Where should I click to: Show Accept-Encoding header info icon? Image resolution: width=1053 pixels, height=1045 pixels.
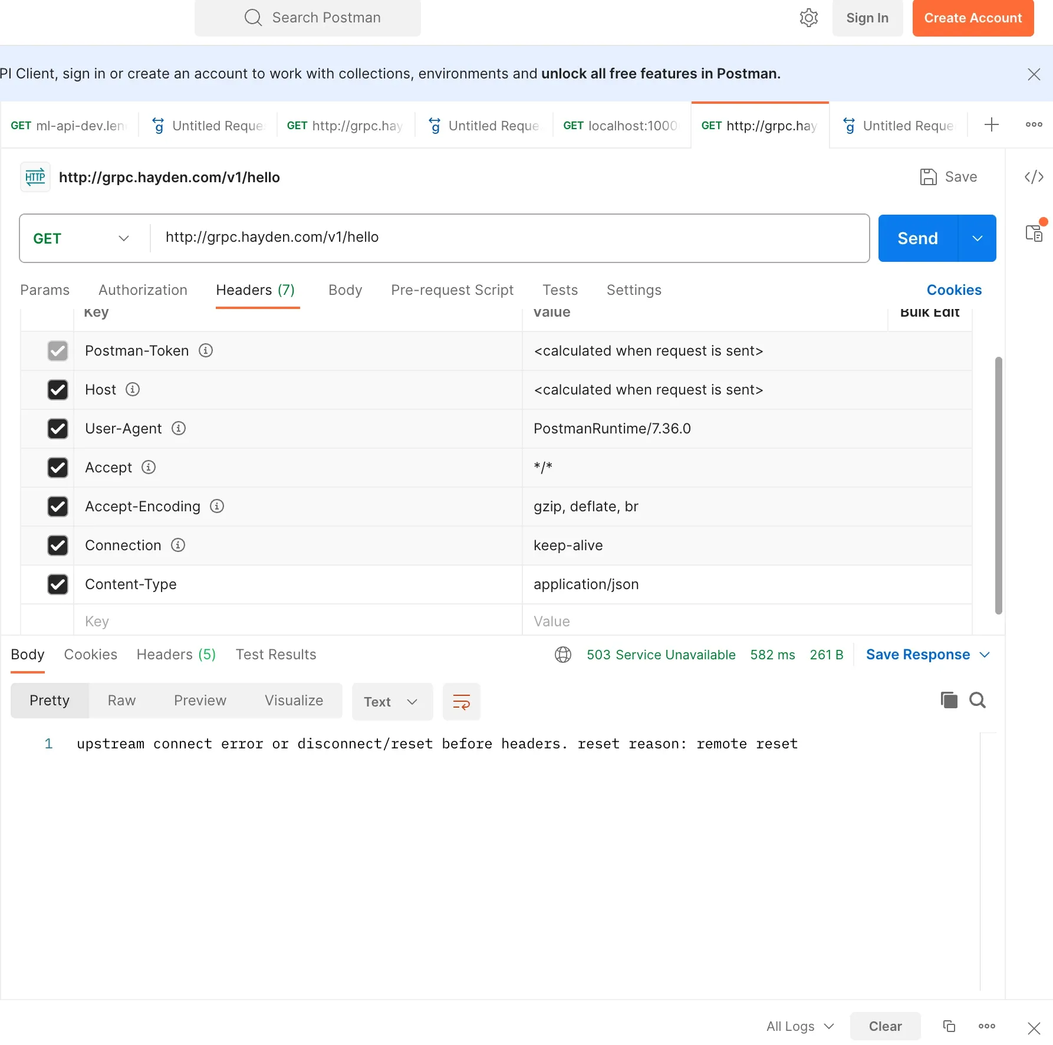pyautogui.click(x=217, y=506)
